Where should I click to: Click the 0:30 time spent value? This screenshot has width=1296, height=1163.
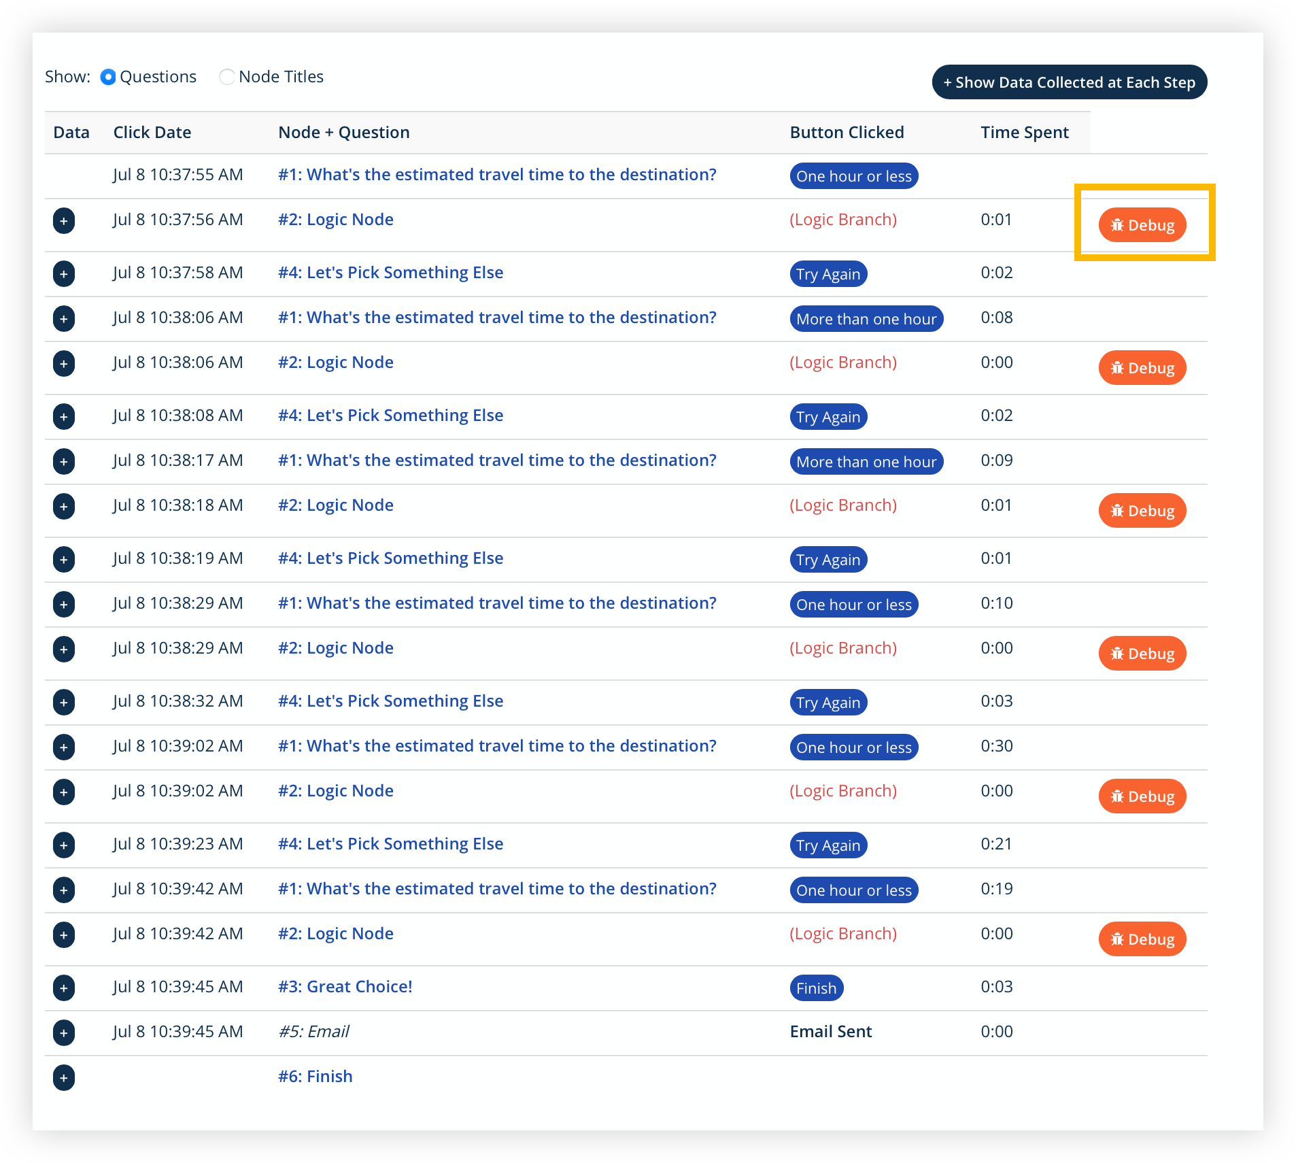(x=997, y=746)
